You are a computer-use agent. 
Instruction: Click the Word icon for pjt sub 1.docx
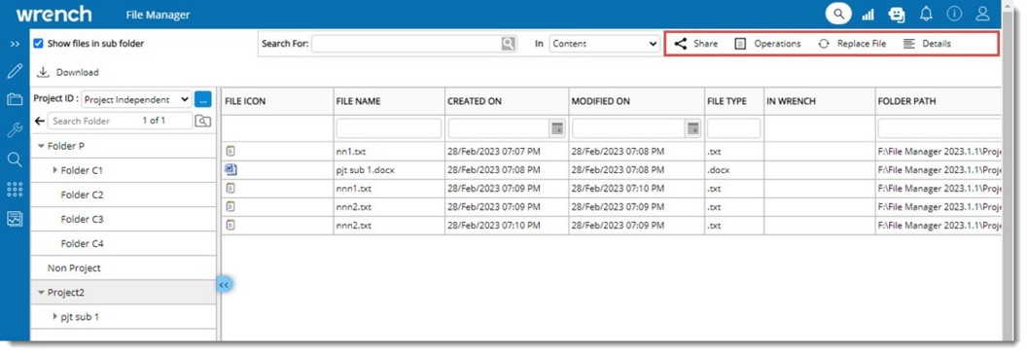230,170
